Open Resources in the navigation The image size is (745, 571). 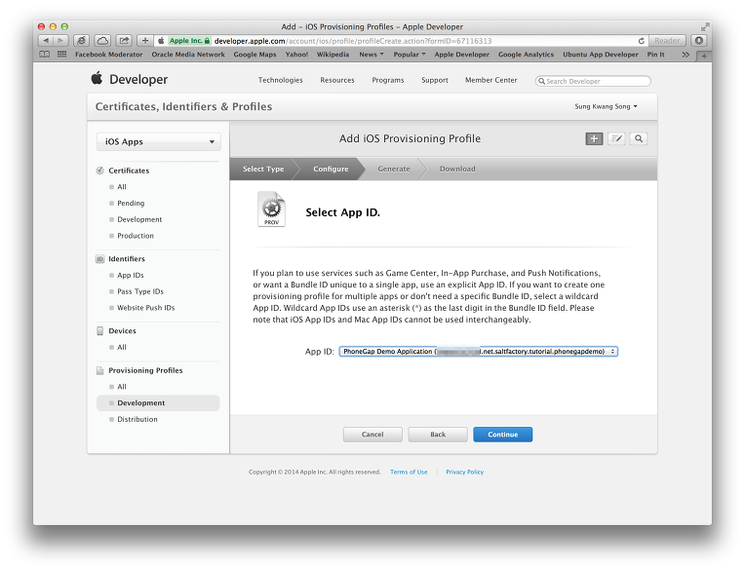tap(337, 80)
